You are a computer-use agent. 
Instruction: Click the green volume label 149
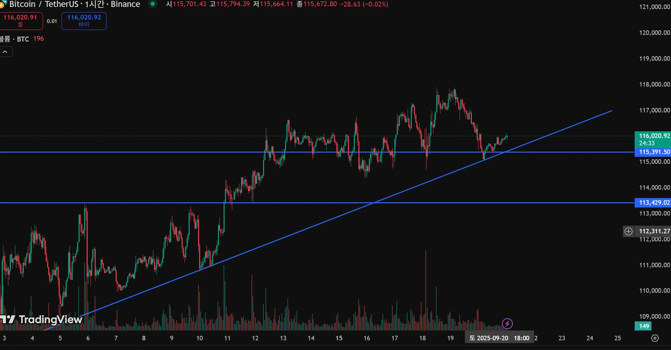pos(643,326)
